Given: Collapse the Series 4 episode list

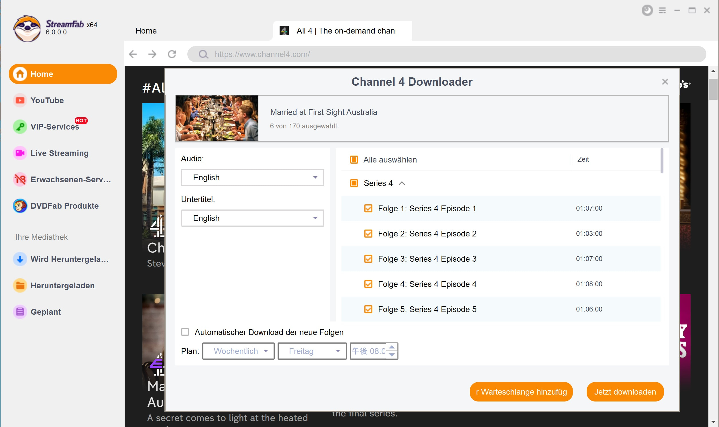Looking at the screenshot, I should pyautogui.click(x=402, y=183).
